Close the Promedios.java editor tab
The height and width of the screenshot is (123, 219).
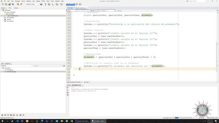pyautogui.click(x=87, y=8)
